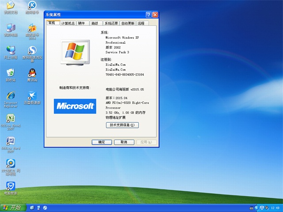This screenshot has width=283, height=212.
Task: Open the 电脑管家 shield icon on desktop
Action: (x=10, y=186)
